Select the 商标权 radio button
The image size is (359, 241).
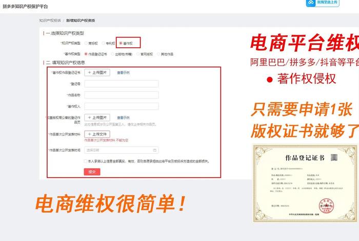(x=86, y=43)
